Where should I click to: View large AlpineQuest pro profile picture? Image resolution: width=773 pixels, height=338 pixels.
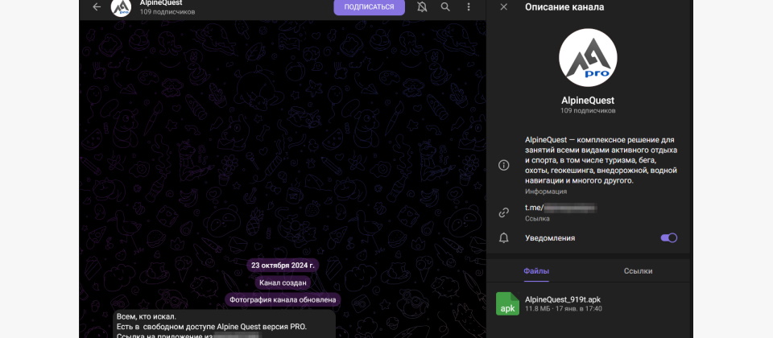point(588,58)
